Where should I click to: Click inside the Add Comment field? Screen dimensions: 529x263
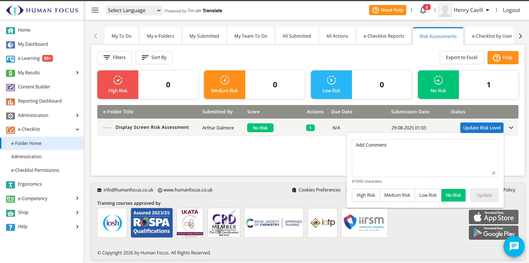click(425, 158)
